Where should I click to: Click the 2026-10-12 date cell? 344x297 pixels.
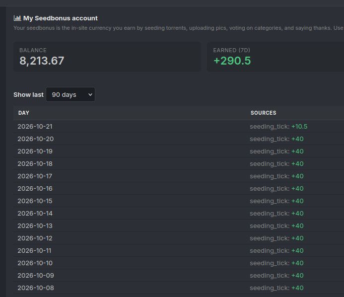[x=35, y=238]
